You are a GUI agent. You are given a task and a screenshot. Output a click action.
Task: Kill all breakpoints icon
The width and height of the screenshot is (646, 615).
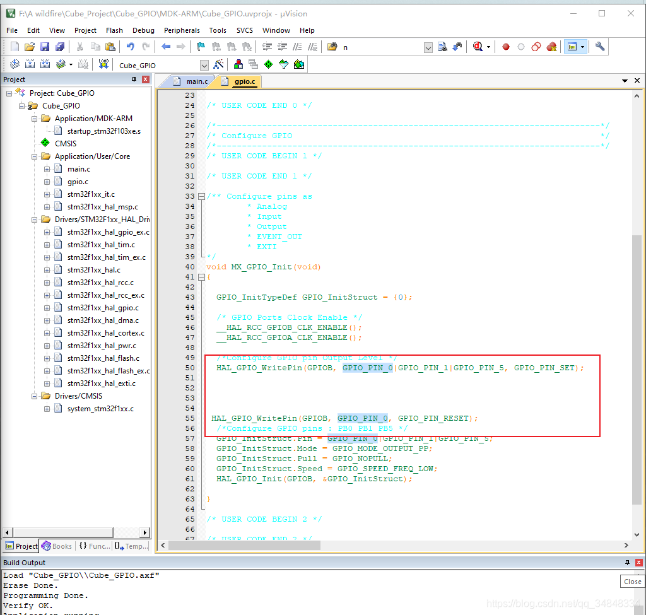click(x=551, y=47)
